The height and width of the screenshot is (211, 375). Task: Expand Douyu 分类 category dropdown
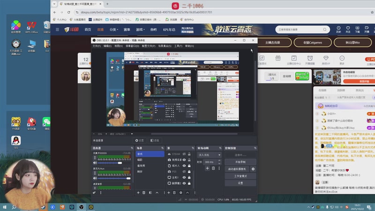pos(114,30)
